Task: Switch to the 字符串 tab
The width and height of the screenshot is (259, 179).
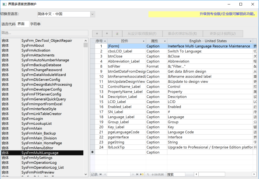Action: coord(35,24)
